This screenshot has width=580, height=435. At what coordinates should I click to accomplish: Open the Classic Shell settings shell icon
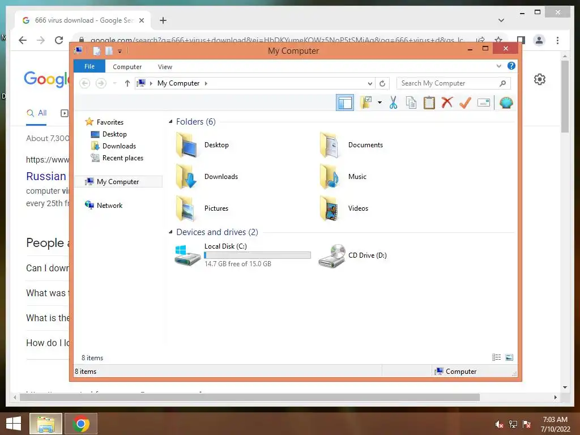click(x=506, y=103)
